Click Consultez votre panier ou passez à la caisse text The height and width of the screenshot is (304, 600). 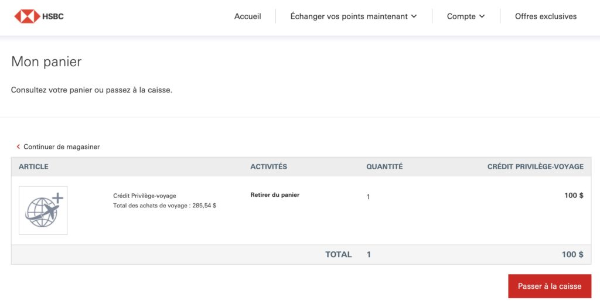[91, 90]
